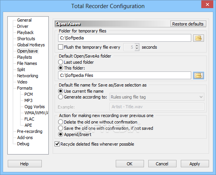Go to the Shortcuts settings page
Viewport: 216px width, 175px height.
26,39
